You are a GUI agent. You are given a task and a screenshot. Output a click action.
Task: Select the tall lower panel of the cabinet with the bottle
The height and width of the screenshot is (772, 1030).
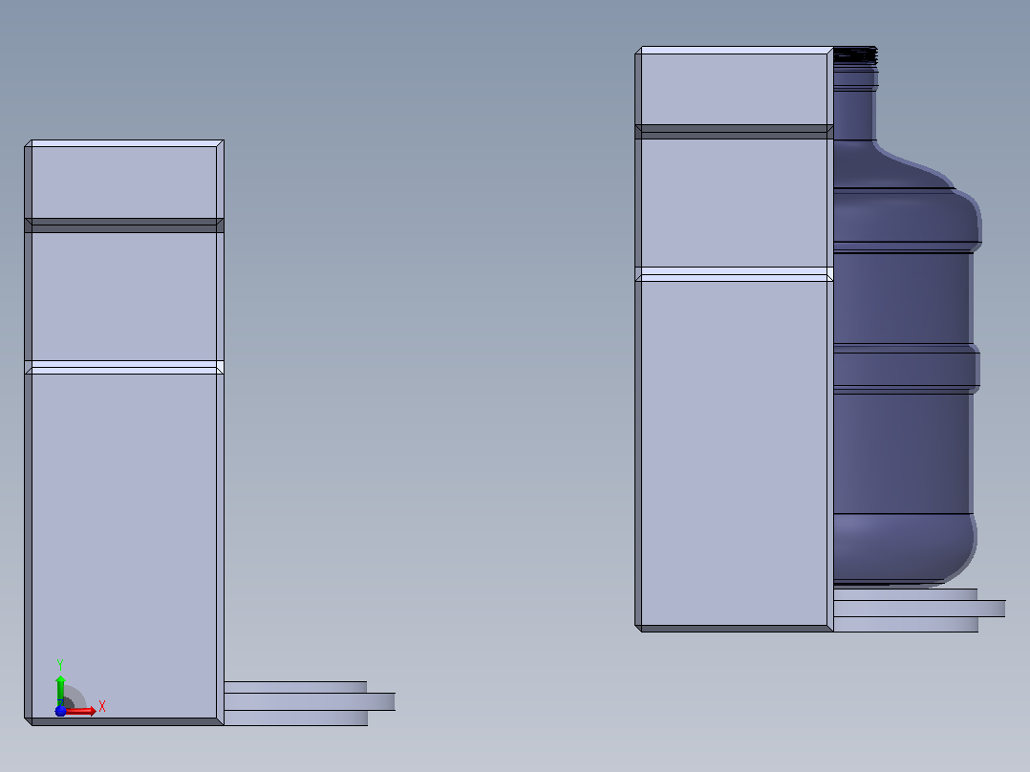tap(734, 453)
